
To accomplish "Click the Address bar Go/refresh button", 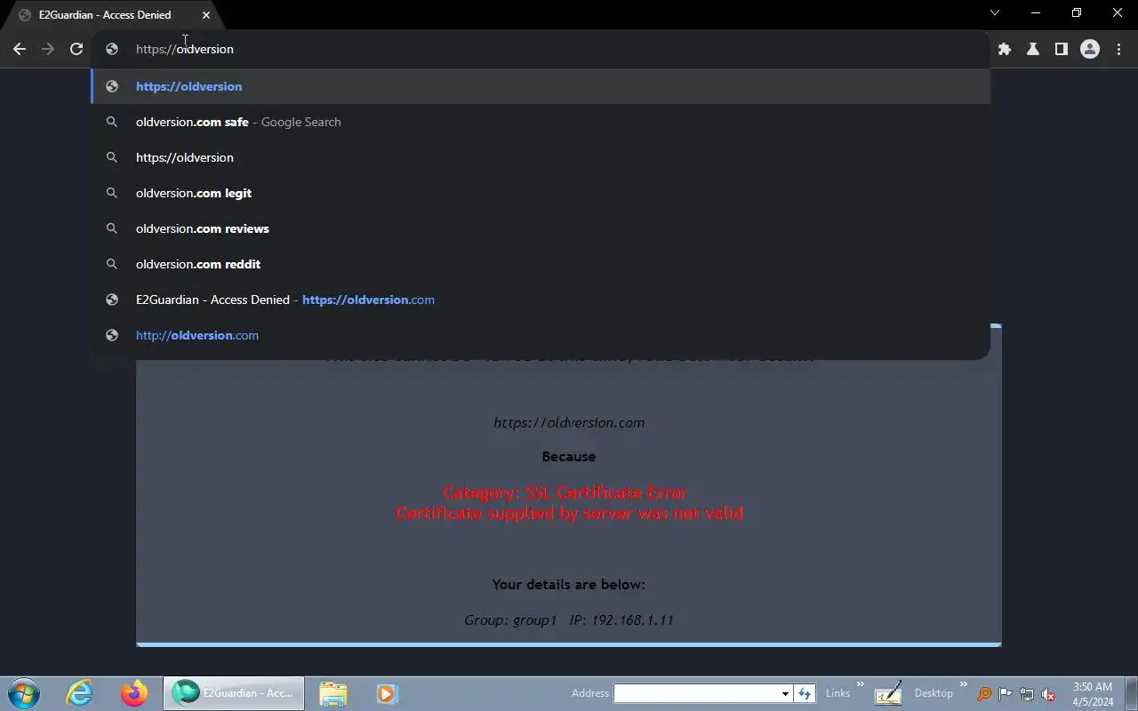I will [805, 693].
